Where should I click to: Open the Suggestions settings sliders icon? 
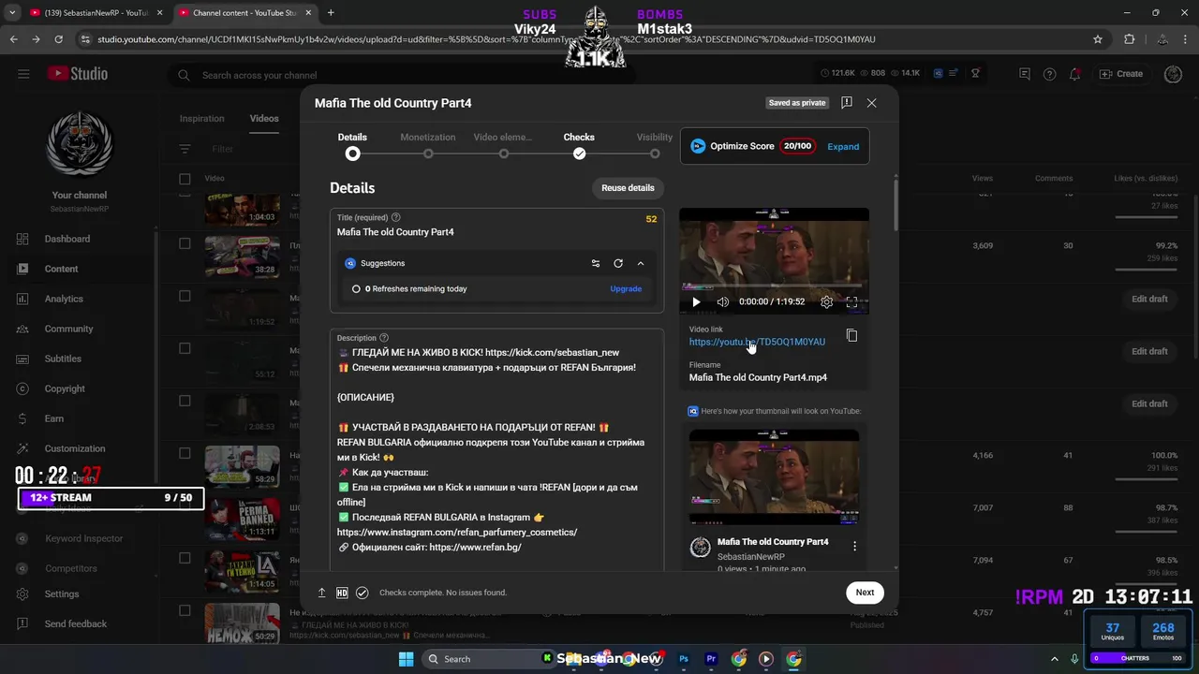(x=596, y=264)
